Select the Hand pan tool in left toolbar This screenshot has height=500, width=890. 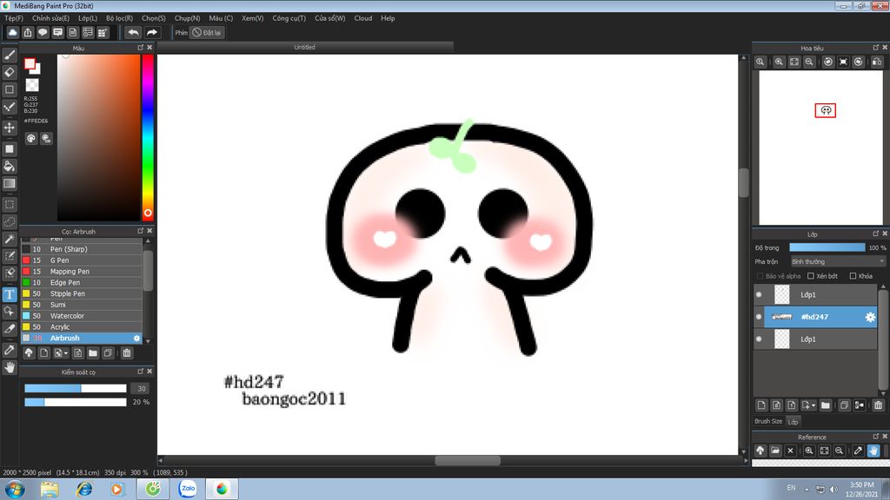pos(10,367)
